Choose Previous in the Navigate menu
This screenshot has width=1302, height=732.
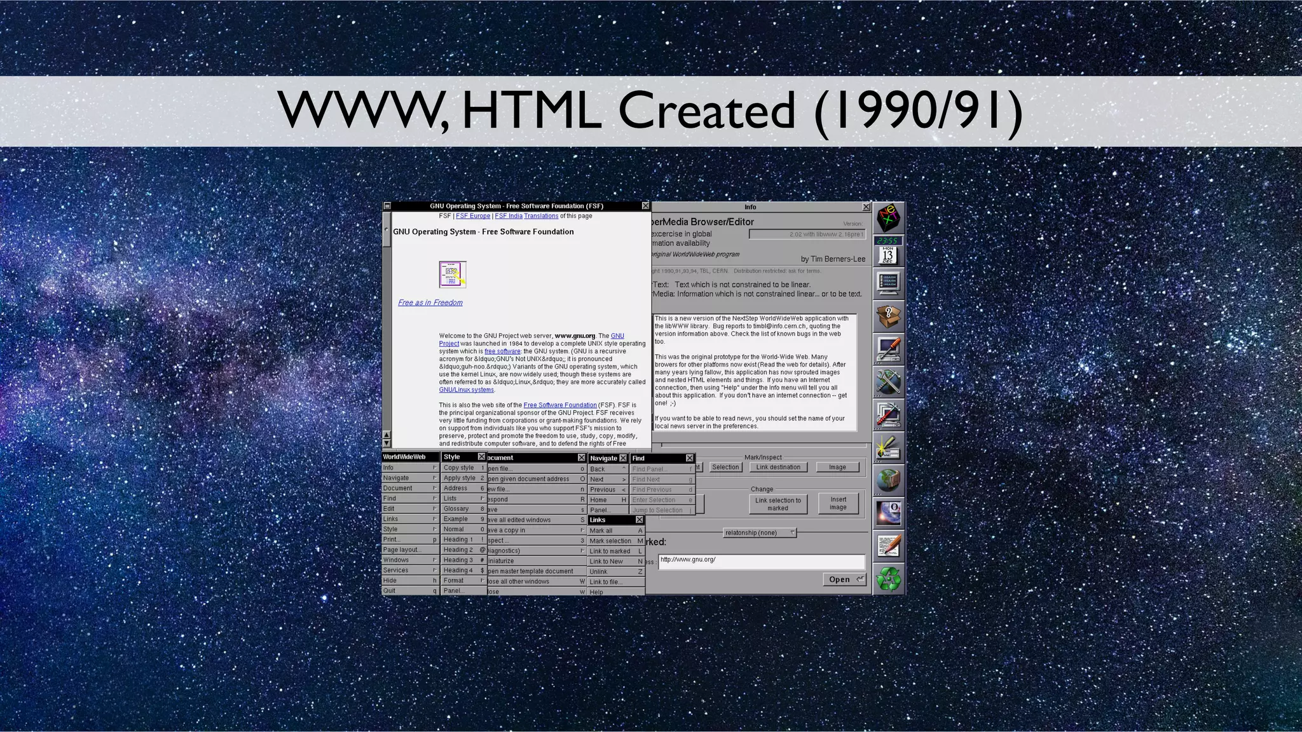(x=608, y=489)
